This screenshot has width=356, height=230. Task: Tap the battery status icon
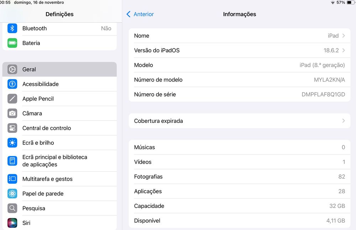tap(351, 2)
